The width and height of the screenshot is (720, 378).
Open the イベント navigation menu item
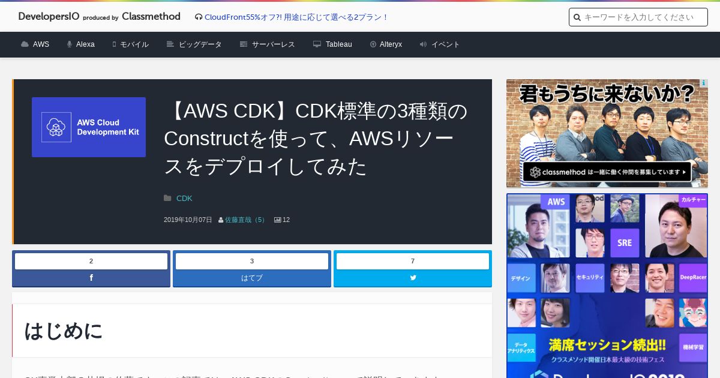[x=446, y=44]
